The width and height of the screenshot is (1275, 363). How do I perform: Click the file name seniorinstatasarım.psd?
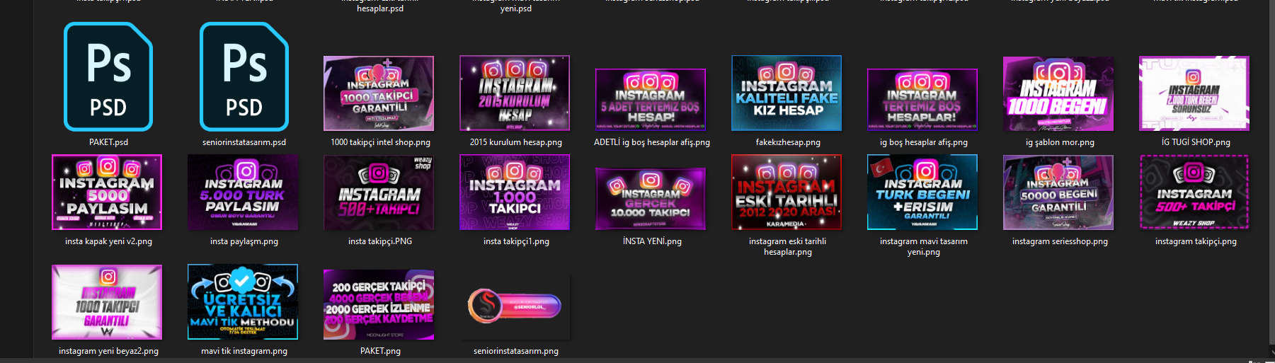(x=244, y=142)
